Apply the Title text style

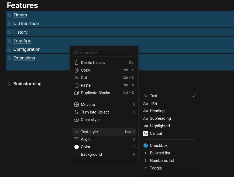169,103
